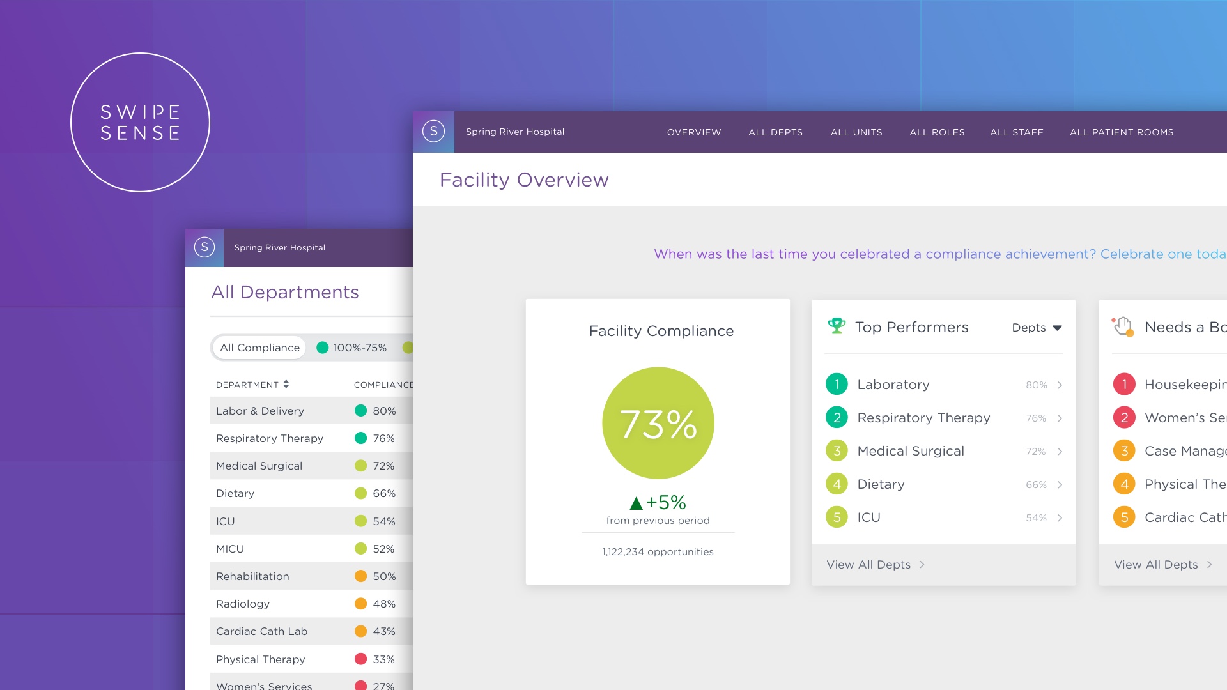Click the S logo in All Departments header
1227x690 pixels.
(204, 247)
